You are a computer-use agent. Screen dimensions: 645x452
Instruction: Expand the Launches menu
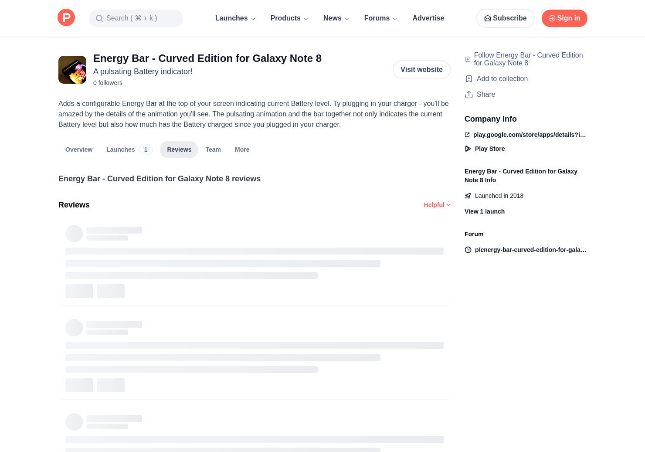click(x=235, y=18)
